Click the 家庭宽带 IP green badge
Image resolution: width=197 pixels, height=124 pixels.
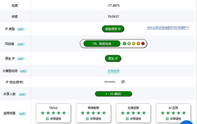click(113, 29)
